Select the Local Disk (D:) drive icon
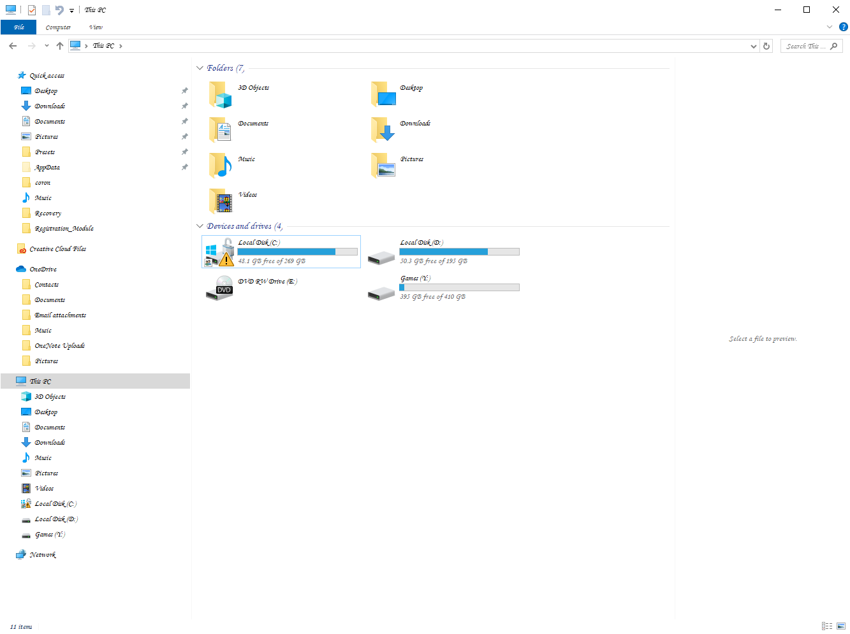 pos(381,257)
